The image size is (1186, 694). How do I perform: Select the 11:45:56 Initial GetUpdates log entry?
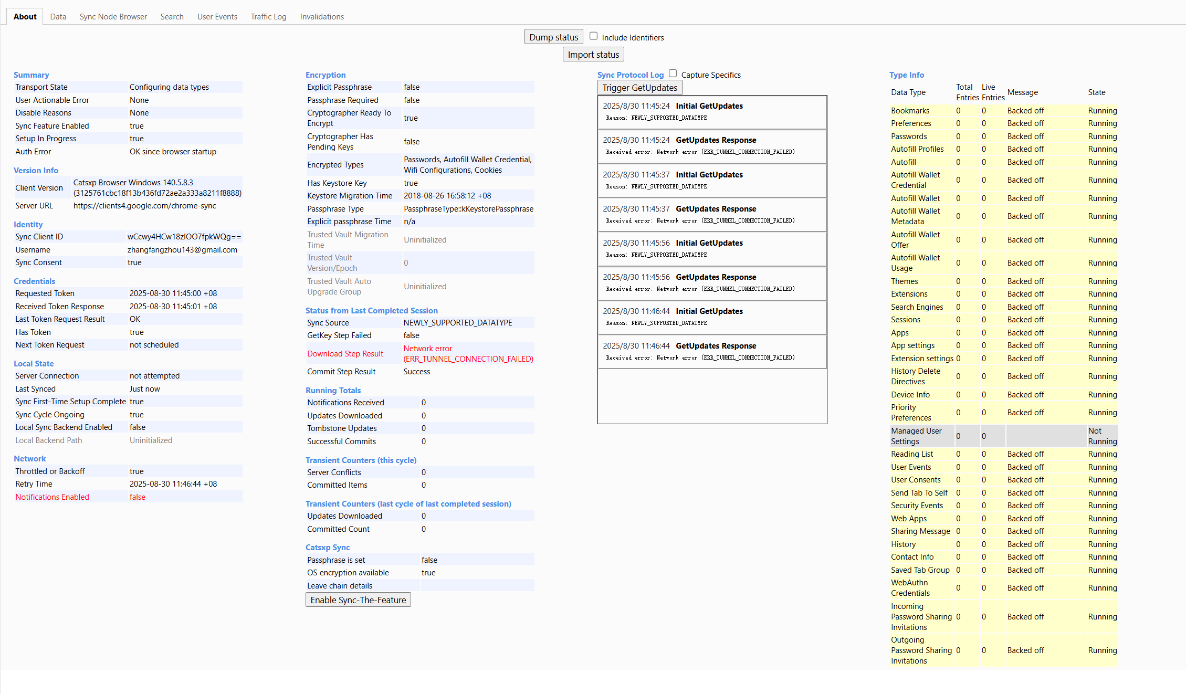tap(712, 249)
